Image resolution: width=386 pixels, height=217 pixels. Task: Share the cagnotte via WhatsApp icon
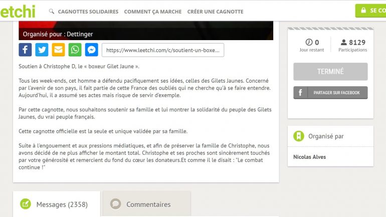pyautogui.click(x=75, y=50)
